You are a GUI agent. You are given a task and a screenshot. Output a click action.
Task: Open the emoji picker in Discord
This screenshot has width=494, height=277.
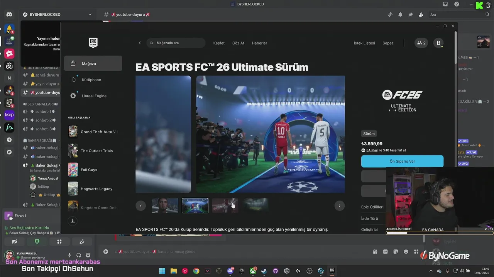click(406, 252)
